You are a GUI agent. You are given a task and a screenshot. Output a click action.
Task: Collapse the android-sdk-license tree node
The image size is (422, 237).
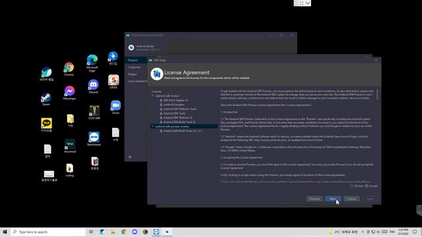(153, 95)
